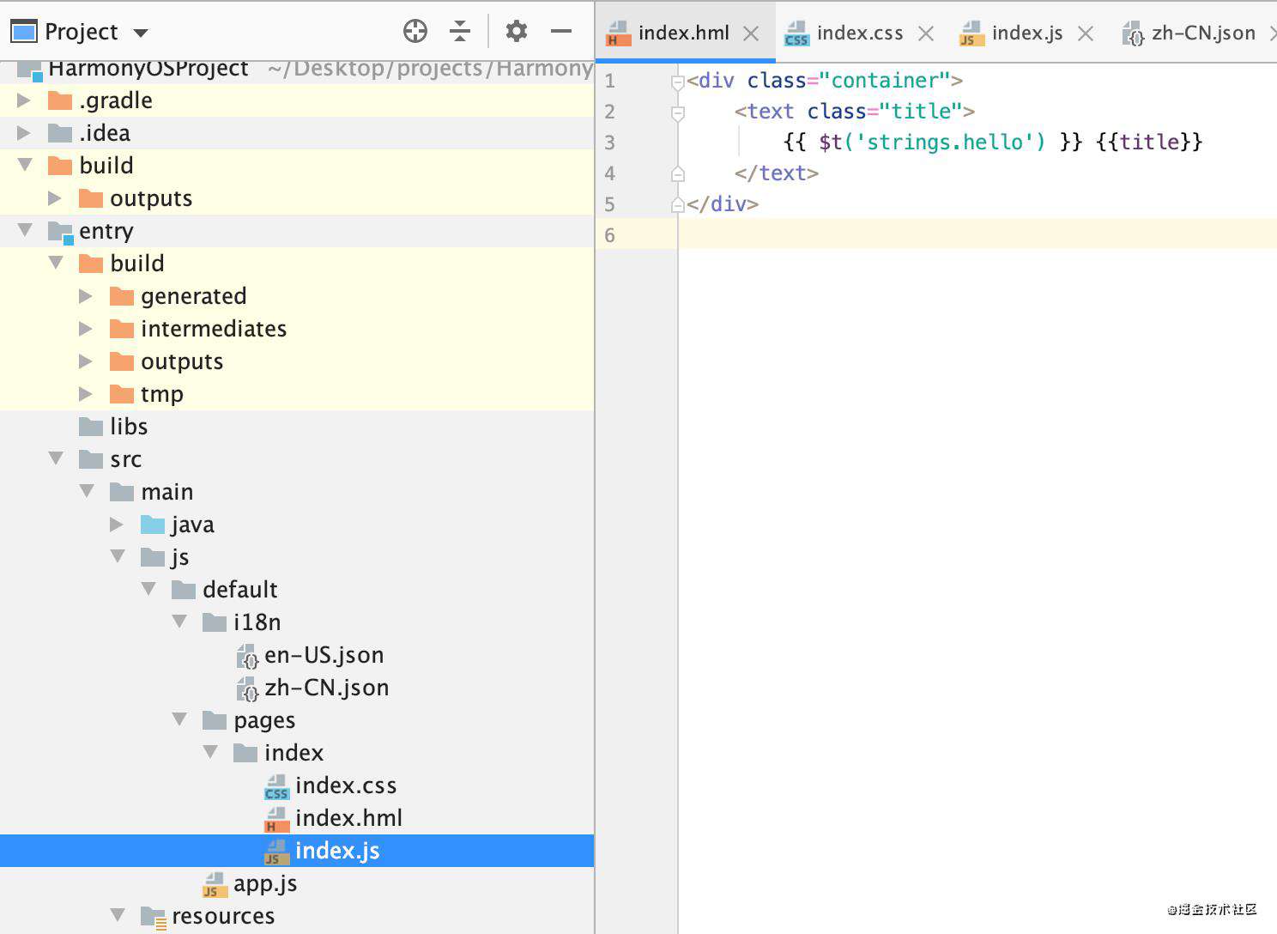Click the default folder icon
The width and height of the screenshot is (1277, 934).
point(184,590)
